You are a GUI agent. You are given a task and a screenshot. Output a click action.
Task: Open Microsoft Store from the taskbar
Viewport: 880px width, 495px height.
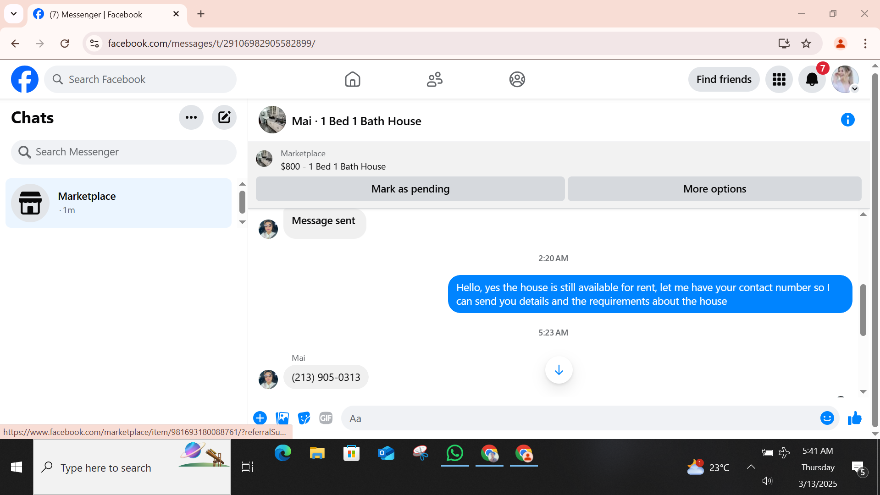click(351, 453)
